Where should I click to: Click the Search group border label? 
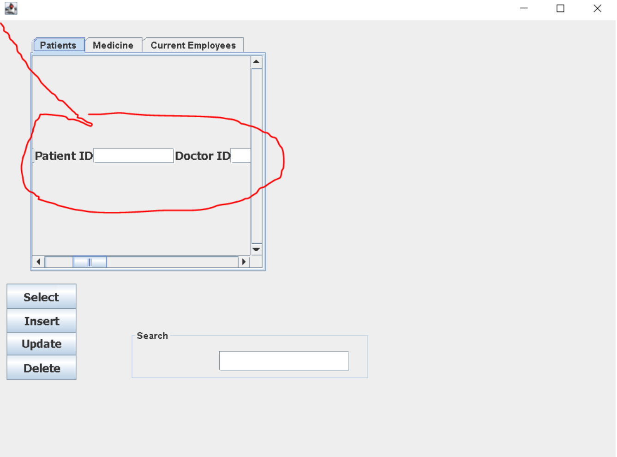152,336
